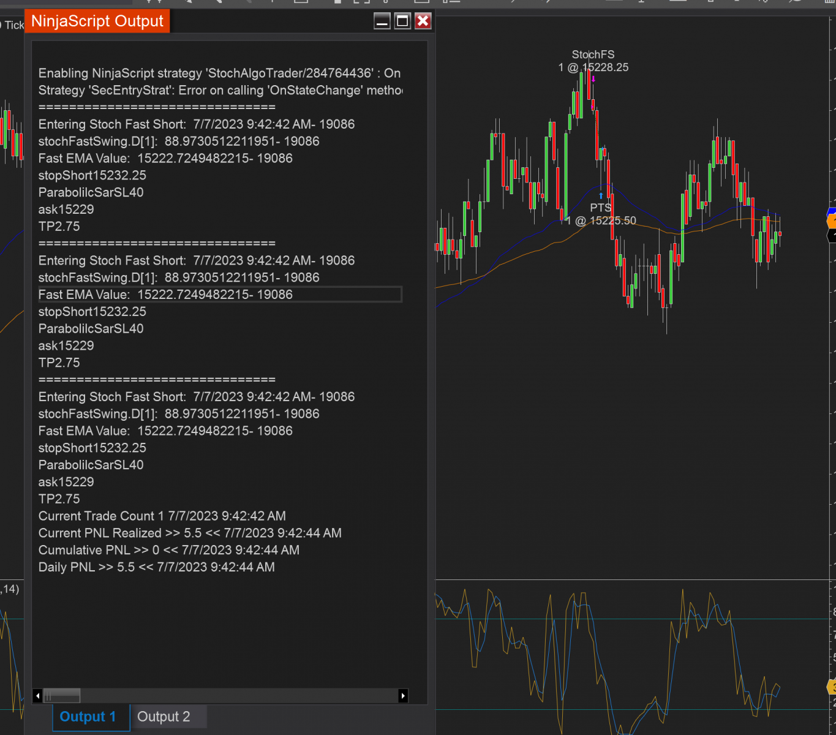Click the horizontal scrollbar thumb in Output window
The image size is (836, 735).
(62, 696)
